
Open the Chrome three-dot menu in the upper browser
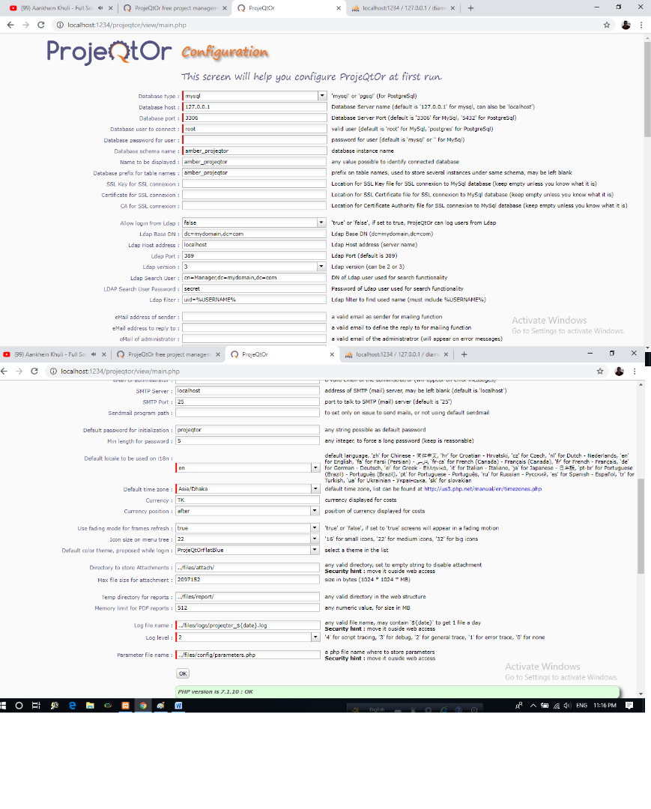click(x=641, y=25)
